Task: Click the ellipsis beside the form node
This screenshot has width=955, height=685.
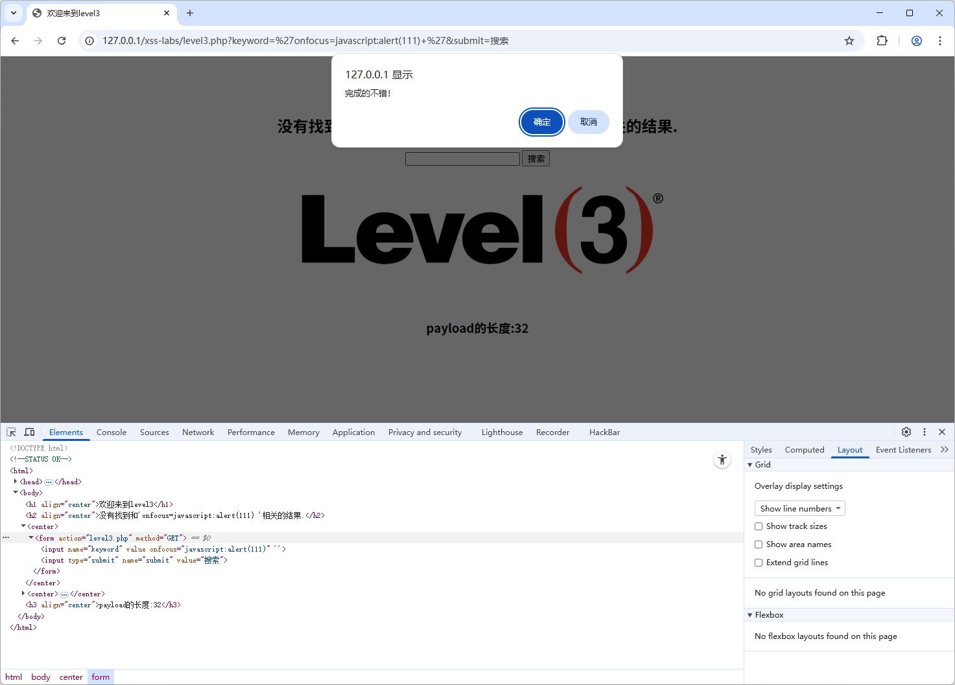Action: tap(6, 537)
